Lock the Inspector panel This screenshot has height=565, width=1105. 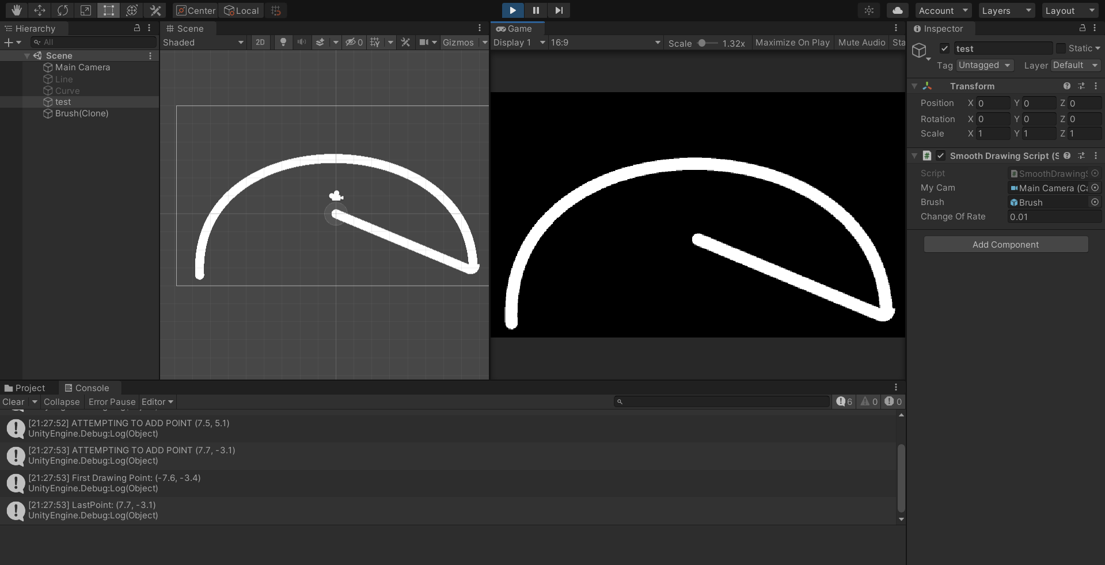coord(1082,28)
